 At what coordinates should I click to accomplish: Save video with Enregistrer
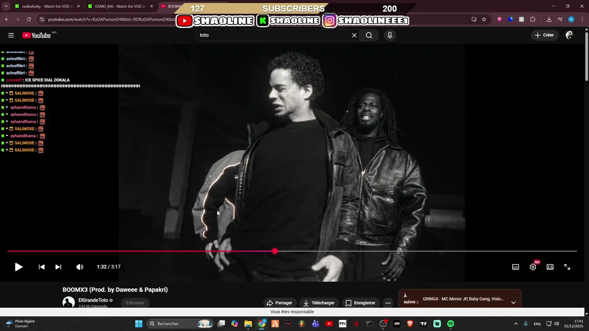[x=360, y=303]
